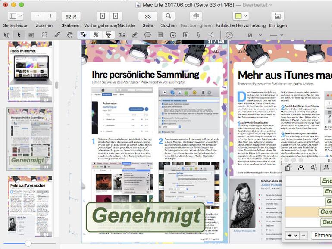This screenshot has width=332, height=249.
Task: Open the Seitenleiste sidebar view dropdown
Action: [16, 16]
